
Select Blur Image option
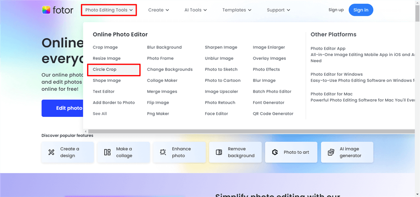point(264,81)
